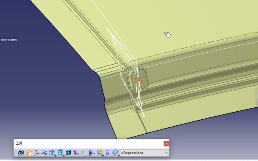258x161 pixels.
Task: Click the 工具 toolbar title
Action: pyautogui.click(x=19, y=143)
